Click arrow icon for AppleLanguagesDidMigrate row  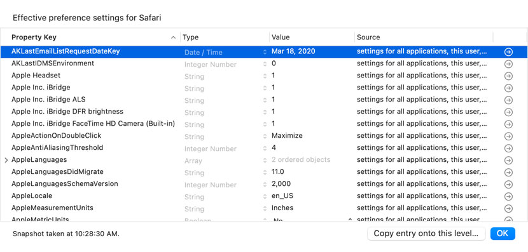(508, 173)
